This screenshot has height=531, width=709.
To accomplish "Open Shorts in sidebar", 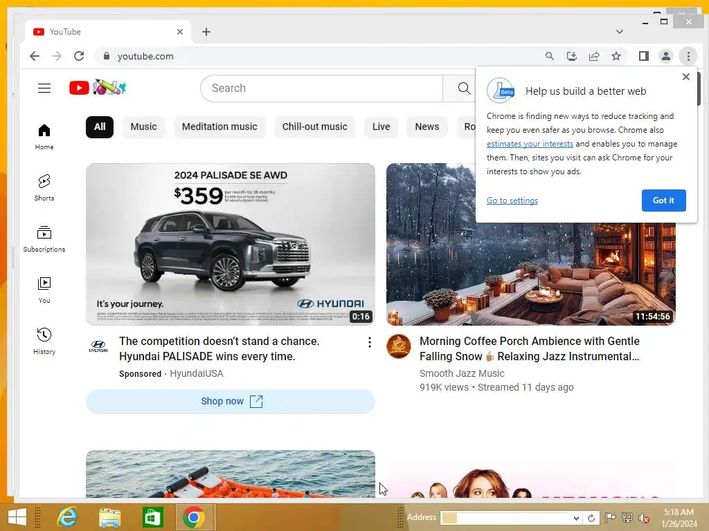I will coord(44,187).
